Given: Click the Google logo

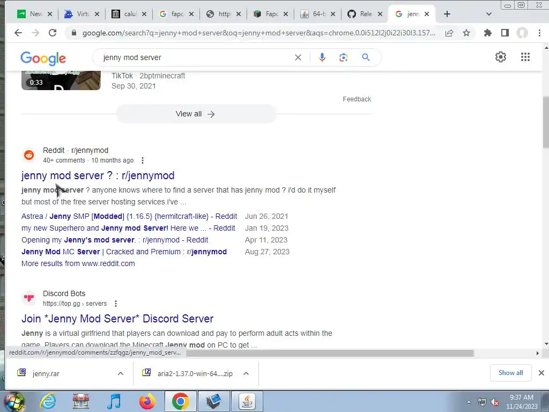Looking at the screenshot, I should 43,58.
